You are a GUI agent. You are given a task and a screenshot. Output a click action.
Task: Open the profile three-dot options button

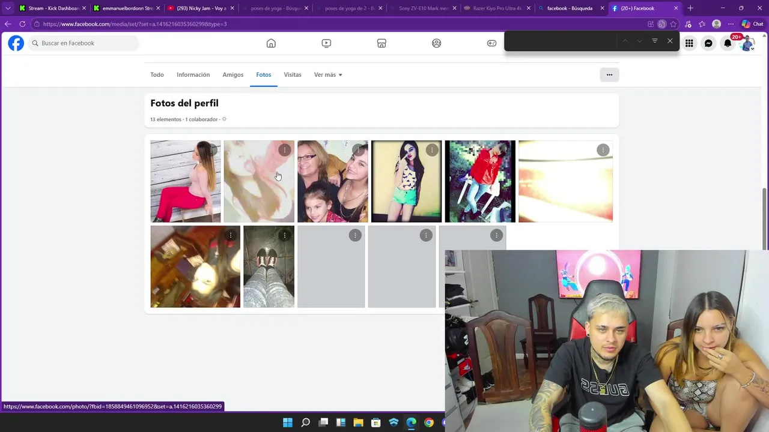(609, 74)
